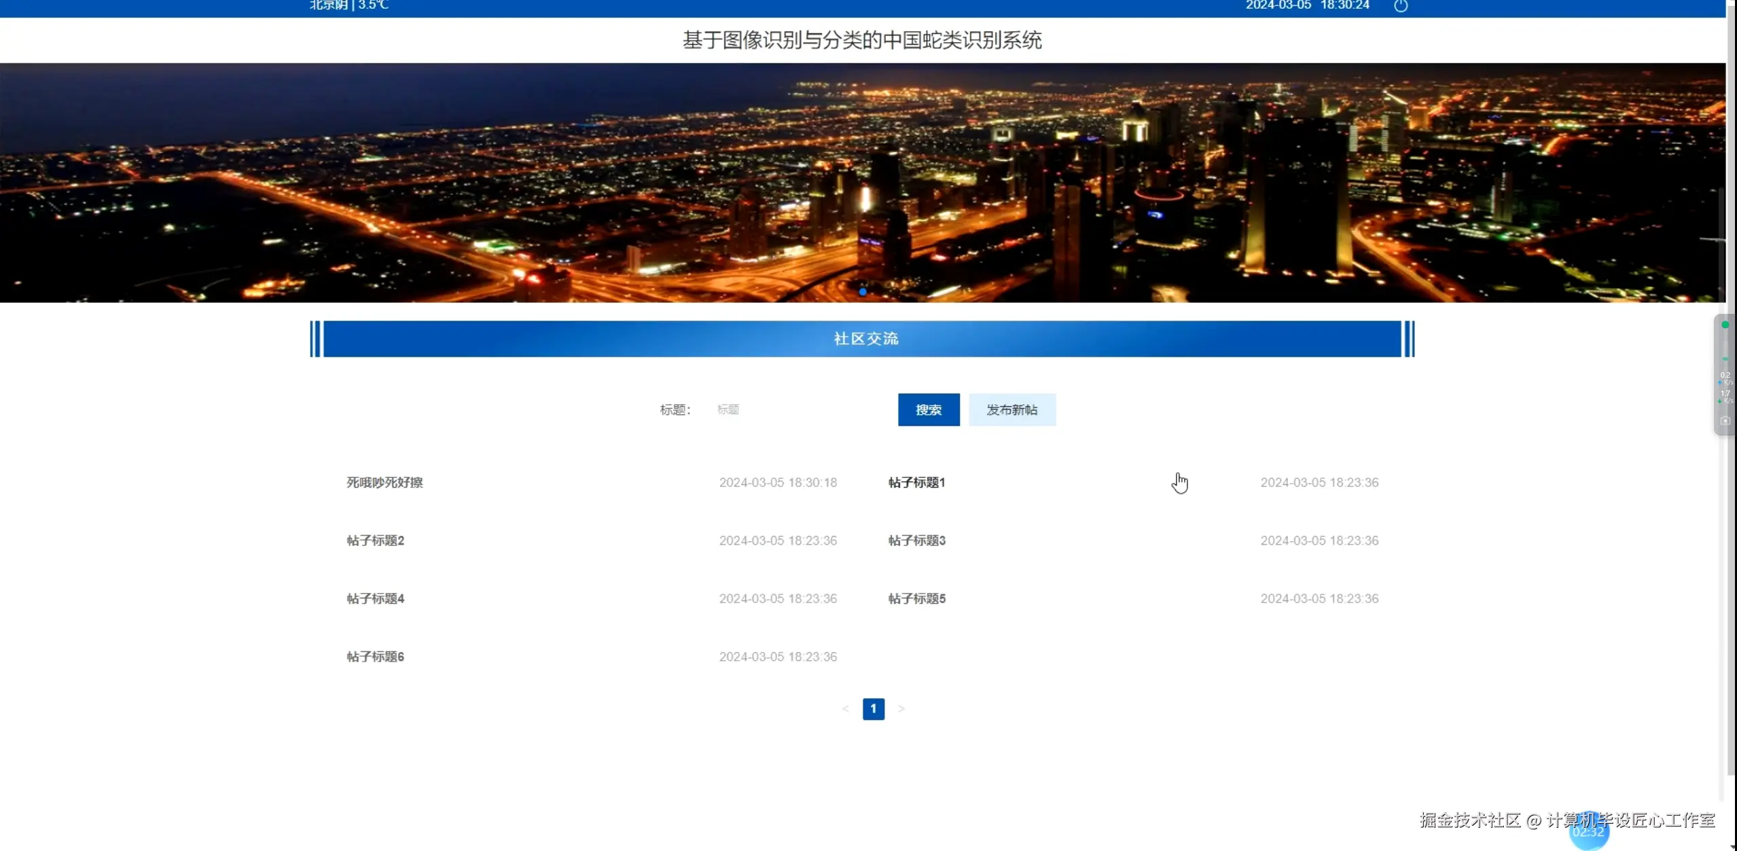Click the 搜索 search button
Image resolution: width=1737 pixels, height=851 pixels.
tap(928, 410)
